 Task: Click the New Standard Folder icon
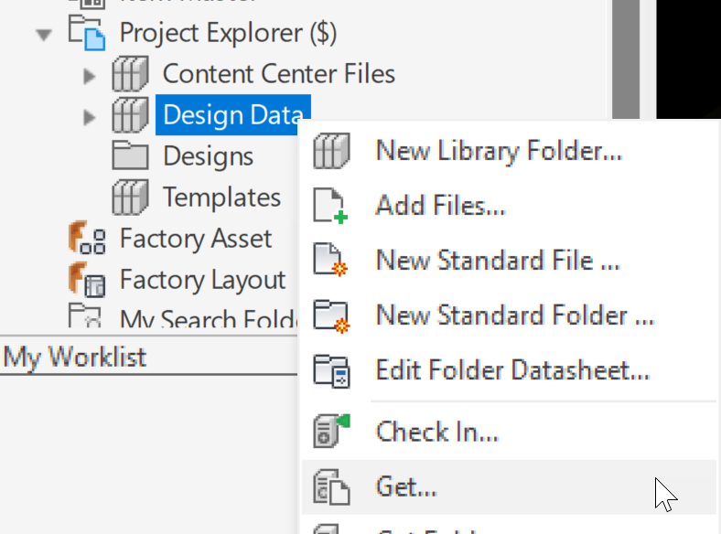click(x=331, y=315)
